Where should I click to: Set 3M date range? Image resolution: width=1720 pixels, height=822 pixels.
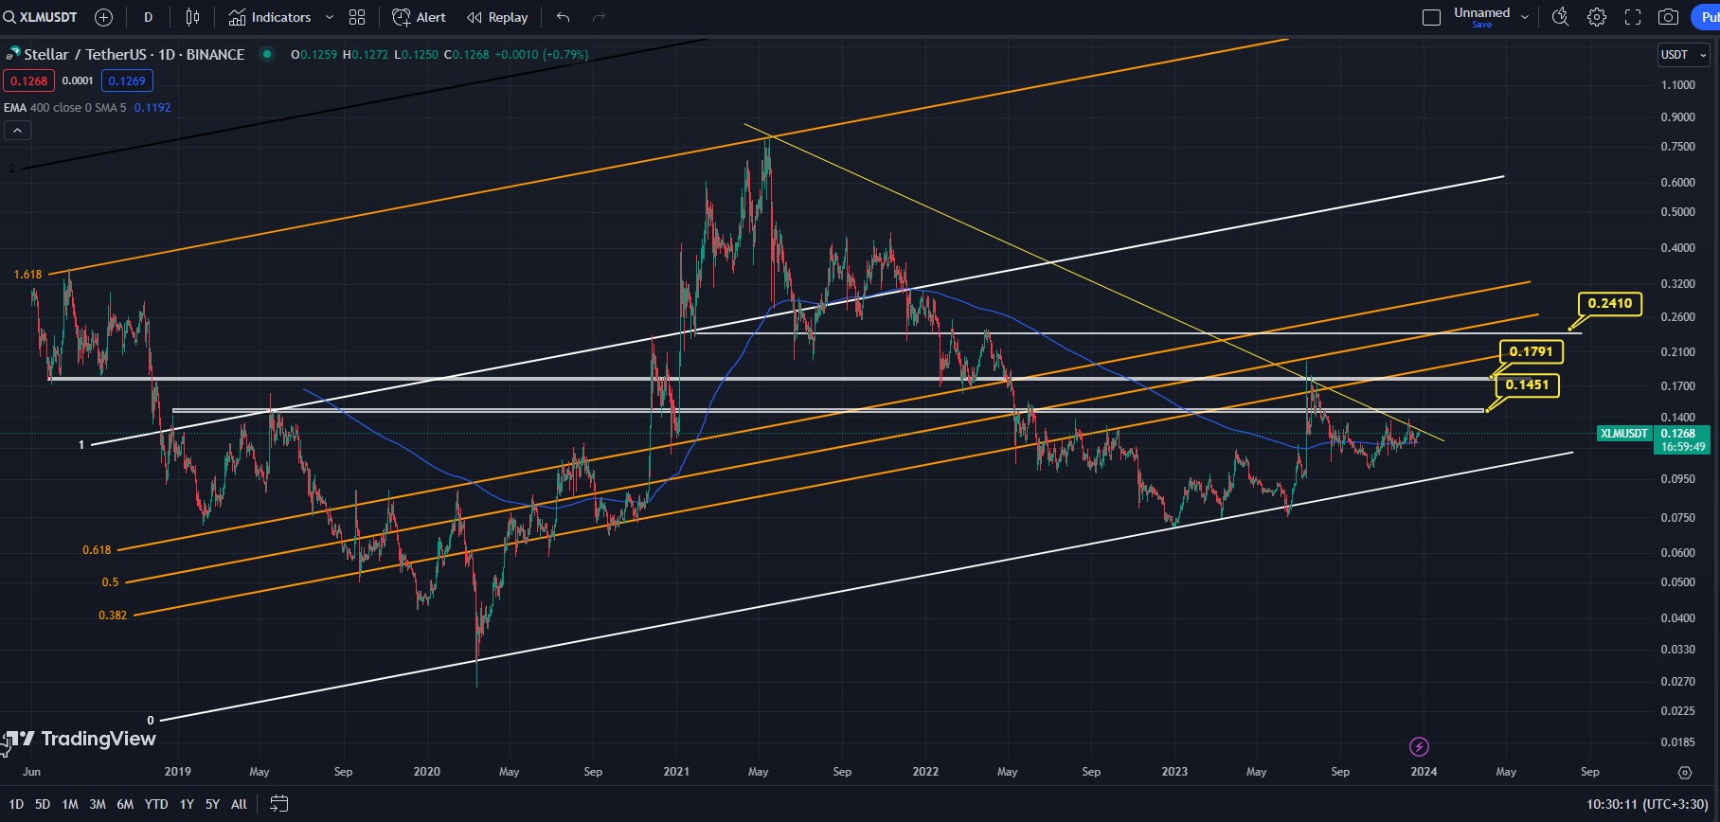tap(98, 804)
